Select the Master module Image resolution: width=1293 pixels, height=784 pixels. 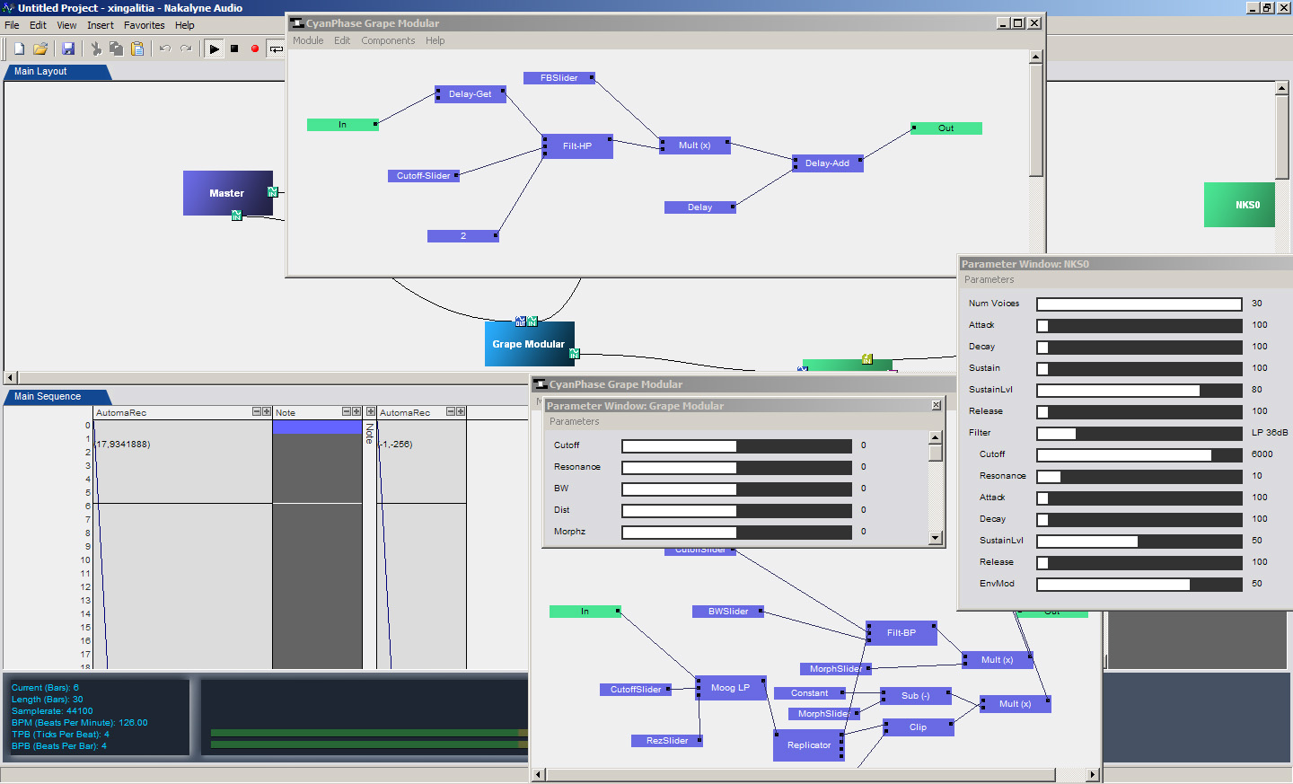227,193
